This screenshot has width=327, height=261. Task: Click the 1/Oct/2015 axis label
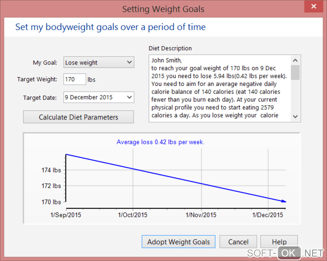tap(133, 215)
